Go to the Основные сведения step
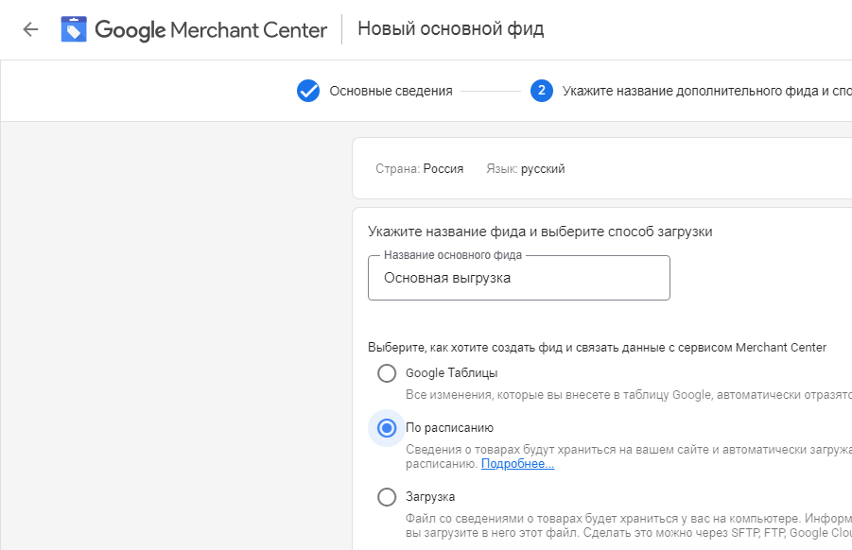The image size is (852, 550). click(391, 91)
